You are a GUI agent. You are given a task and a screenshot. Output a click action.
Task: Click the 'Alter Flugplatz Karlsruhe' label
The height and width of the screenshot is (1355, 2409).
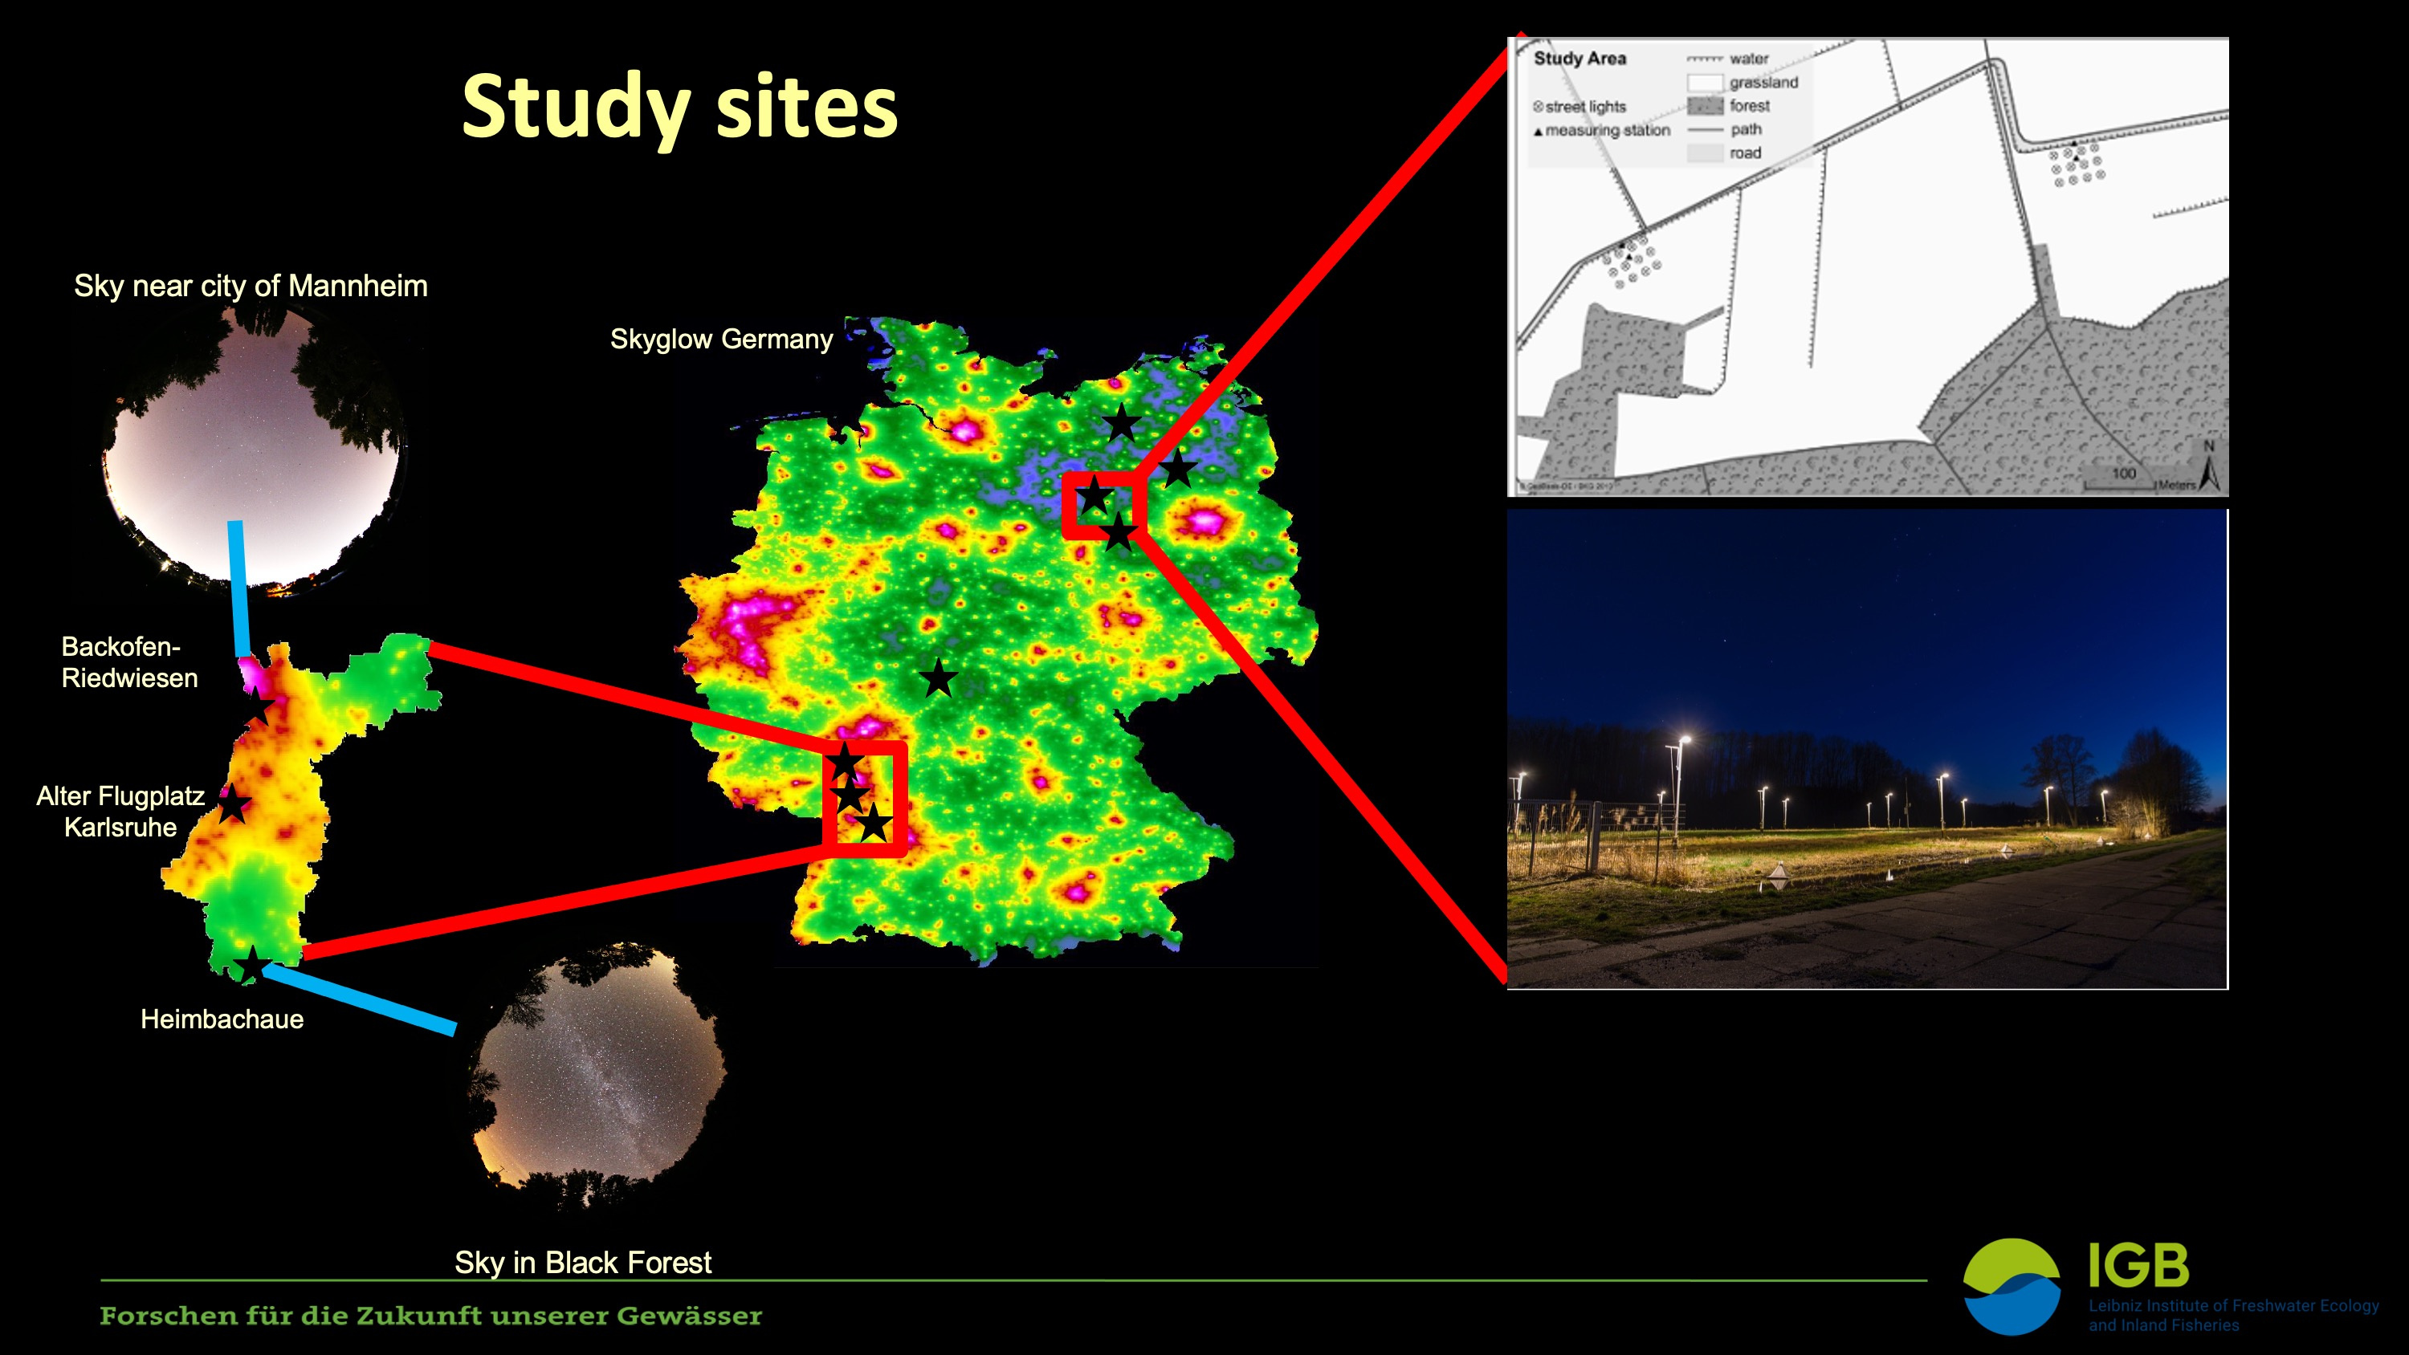(x=120, y=812)
